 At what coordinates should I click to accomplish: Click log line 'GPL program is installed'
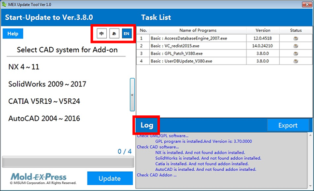coord(203,141)
